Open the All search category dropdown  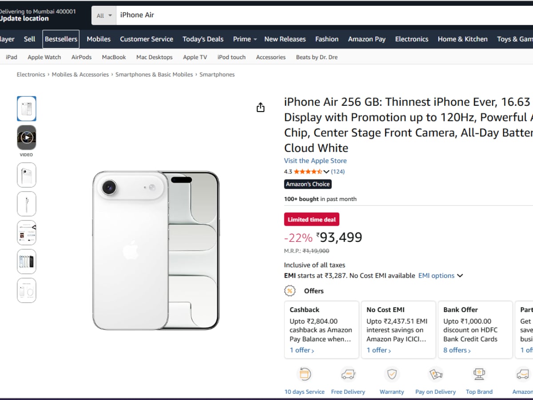coord(104,16)
